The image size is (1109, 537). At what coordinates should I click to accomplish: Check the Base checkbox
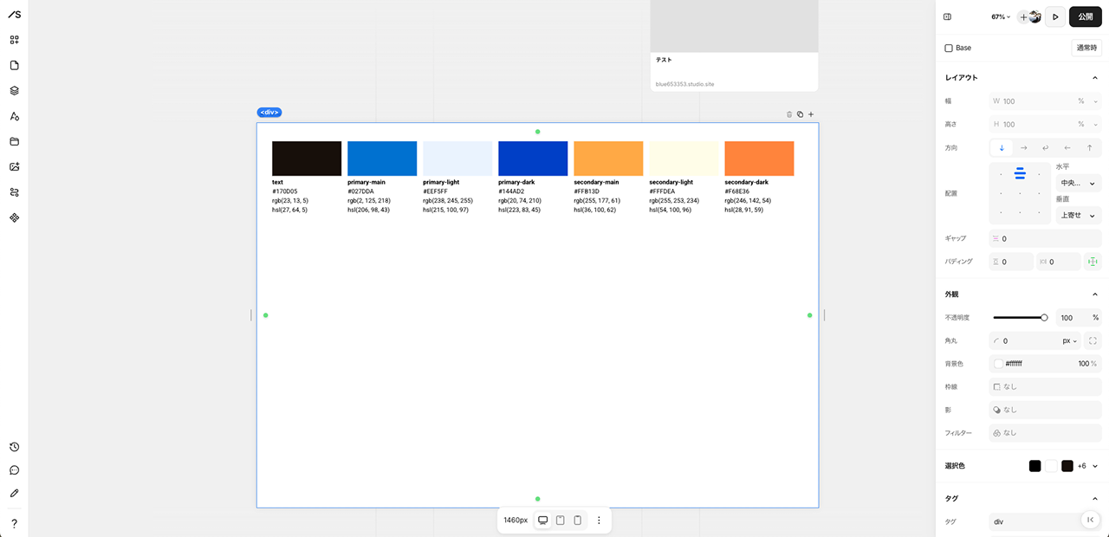pyautogui.click(x=947, y=48)
